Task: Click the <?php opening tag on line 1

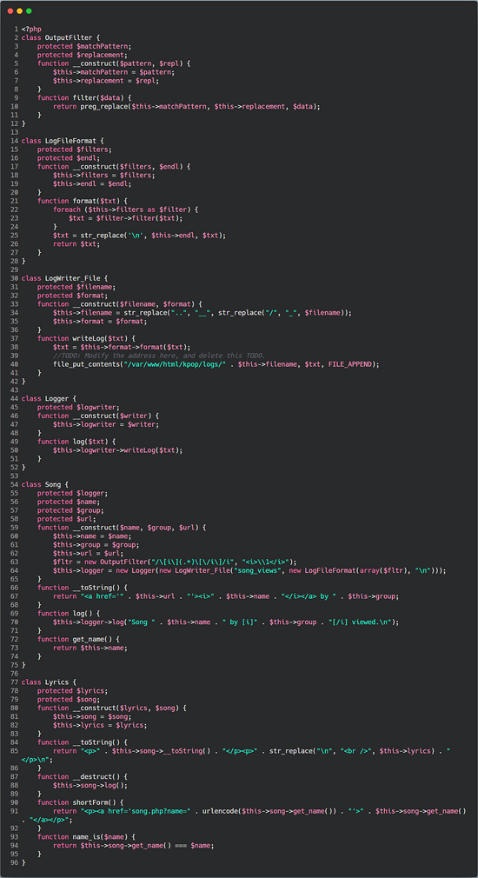Action: tap(31, 29)
